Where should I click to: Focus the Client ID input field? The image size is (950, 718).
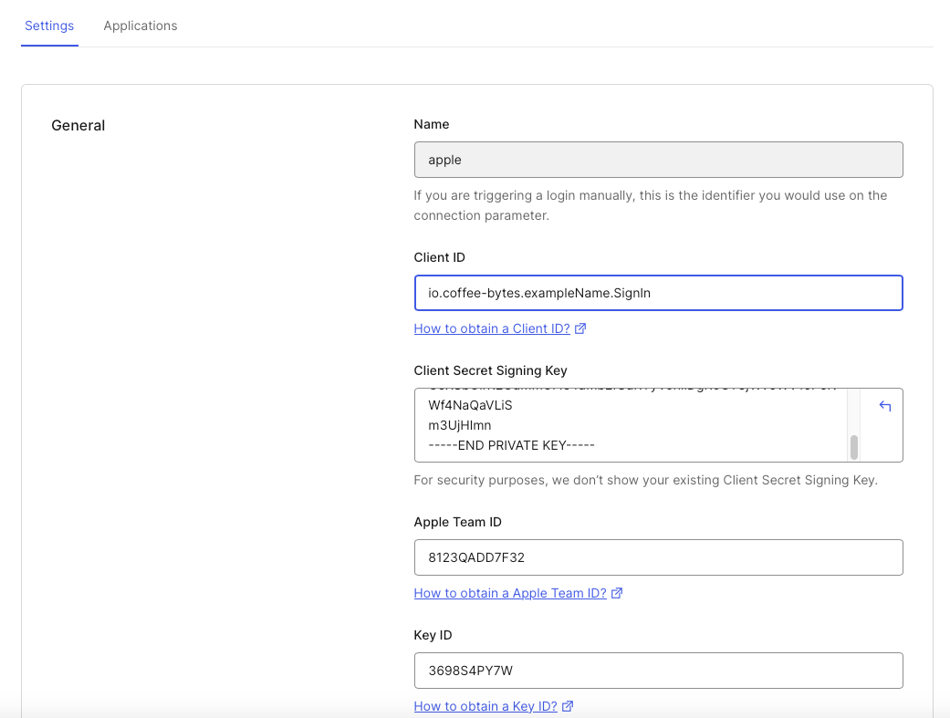point(658,293)
